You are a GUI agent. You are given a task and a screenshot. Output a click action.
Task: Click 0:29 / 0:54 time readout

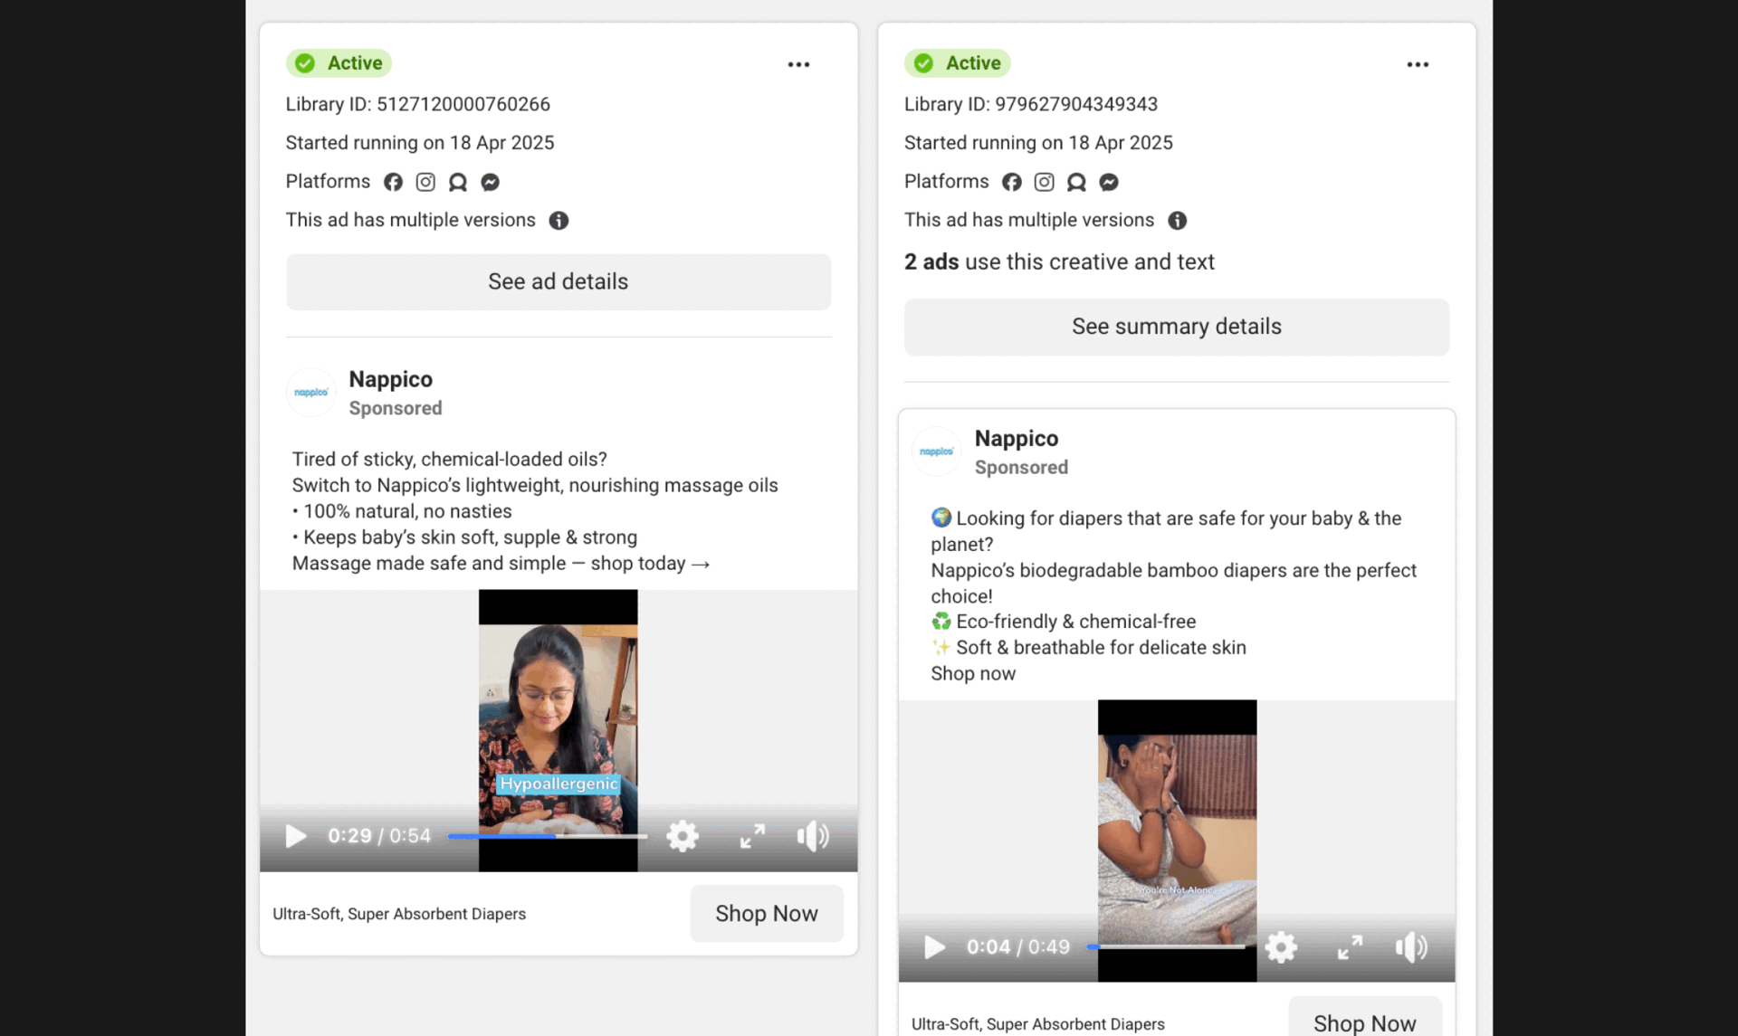coord(379,836)
